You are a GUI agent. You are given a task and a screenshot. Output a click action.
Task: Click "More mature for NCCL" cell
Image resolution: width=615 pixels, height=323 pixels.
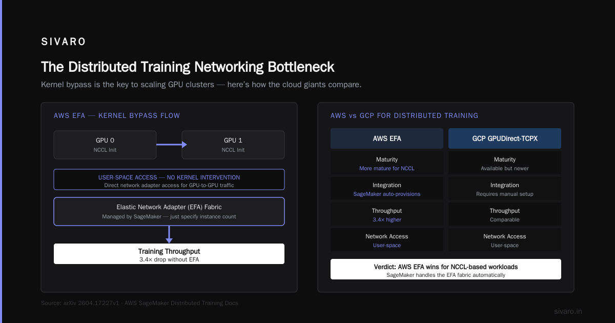coord(387,168)
